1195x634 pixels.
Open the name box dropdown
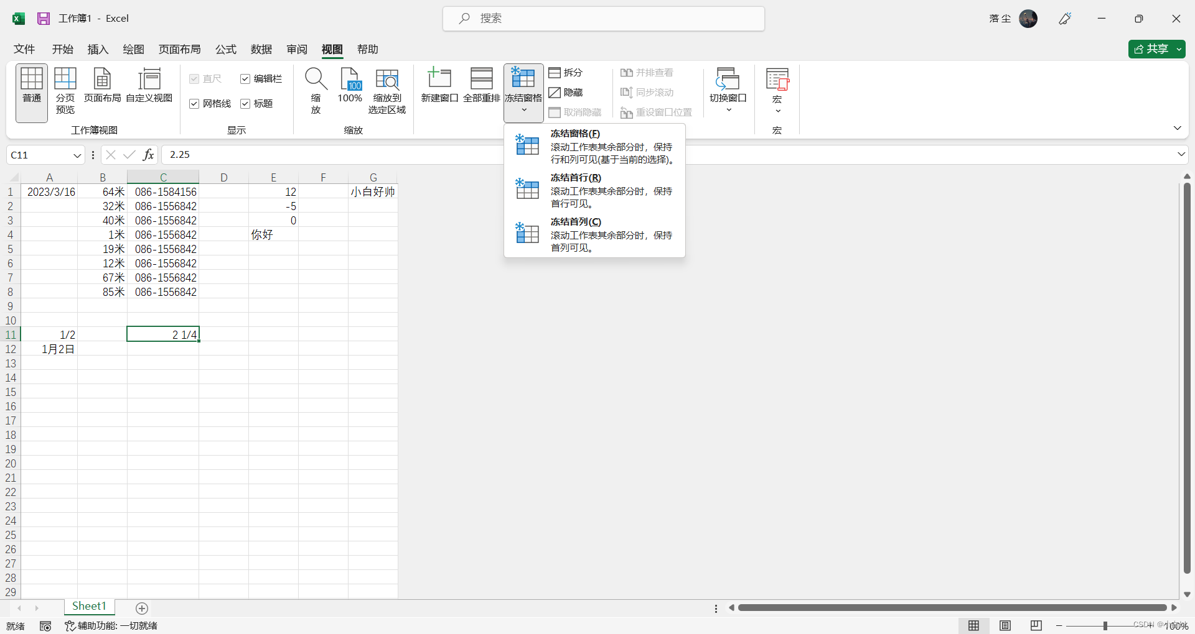point(77,154)
